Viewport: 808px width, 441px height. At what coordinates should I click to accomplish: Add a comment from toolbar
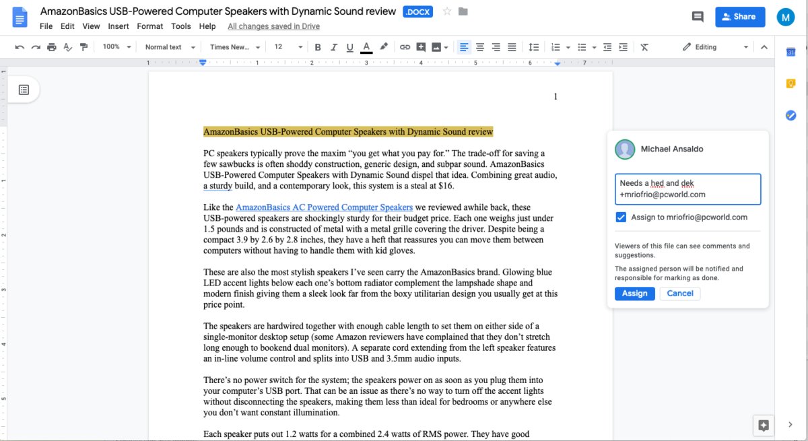tap(421, 47)
